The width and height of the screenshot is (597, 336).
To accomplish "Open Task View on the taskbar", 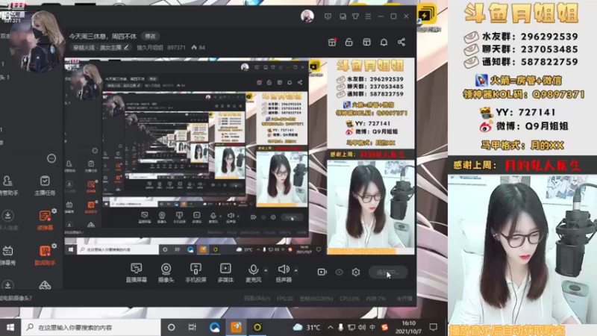I will click(x=193, y=327).
